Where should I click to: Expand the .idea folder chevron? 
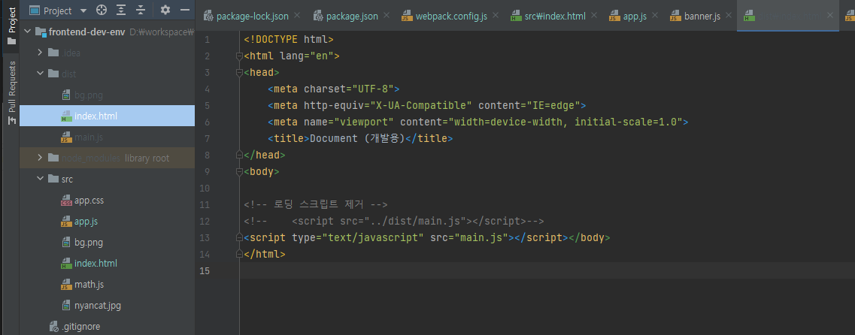click(40, 53)
